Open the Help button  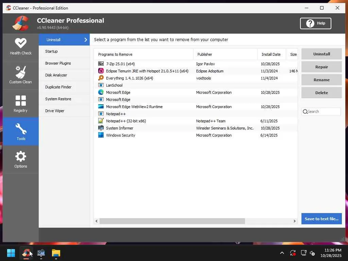click(316, 23)
